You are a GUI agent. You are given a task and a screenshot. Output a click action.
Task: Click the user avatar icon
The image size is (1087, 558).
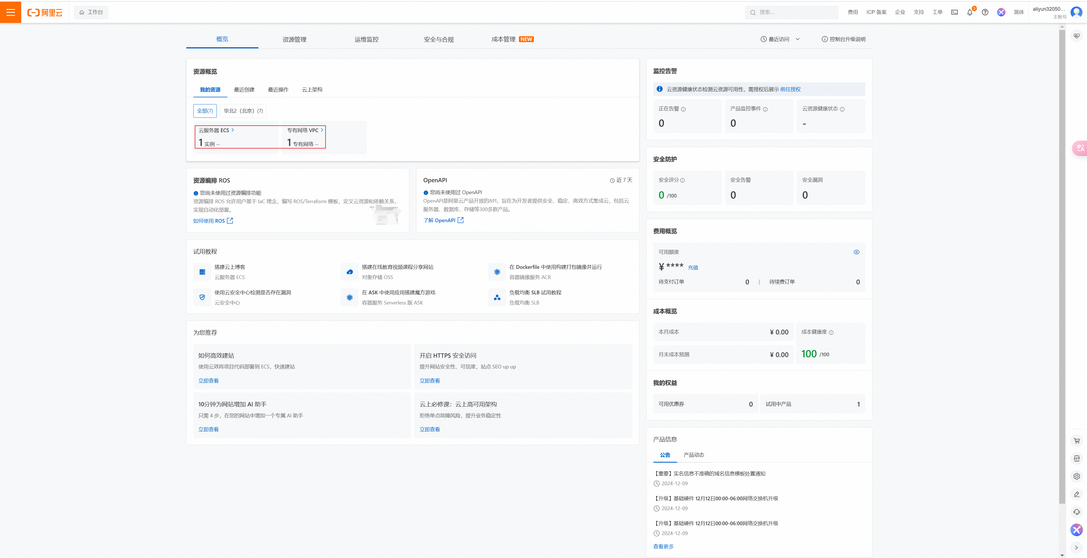pyautogui.click(x=1077, y=12)
